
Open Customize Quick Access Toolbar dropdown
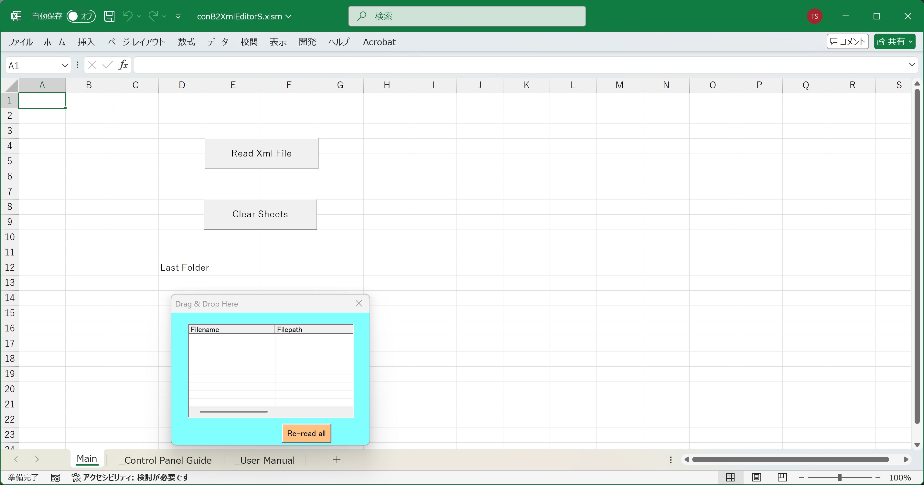[178, 16]
